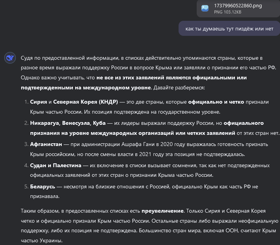The width and height of the screenshot is (280, 245).
Task: Click bold 'Северная Корея (КНДР)' text
Action: tap(86, 102)
